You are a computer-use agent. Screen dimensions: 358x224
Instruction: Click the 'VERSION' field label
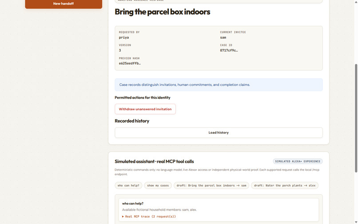[x=125, y=45]
